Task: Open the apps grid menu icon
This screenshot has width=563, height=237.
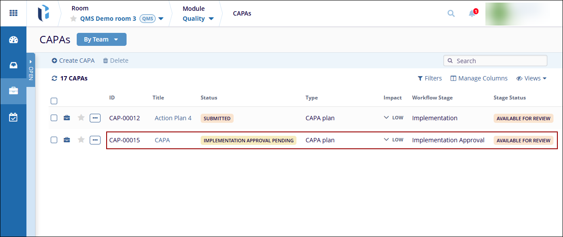Action: [13, 13]
